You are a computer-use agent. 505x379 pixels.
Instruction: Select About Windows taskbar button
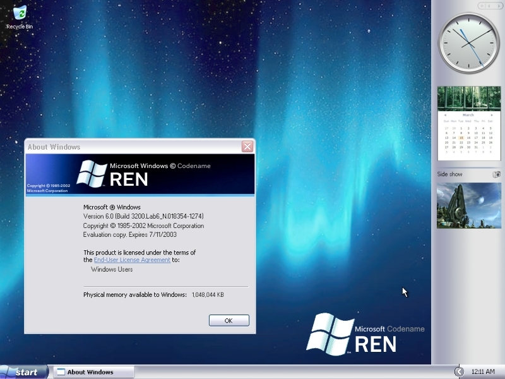[93, 372]
